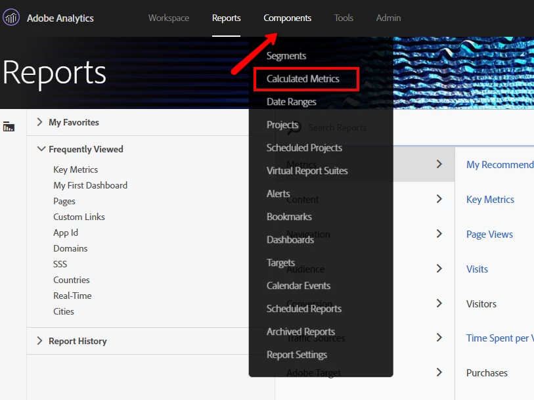
Task: Expand the Metrics row chevron
Action: (439, 164)
